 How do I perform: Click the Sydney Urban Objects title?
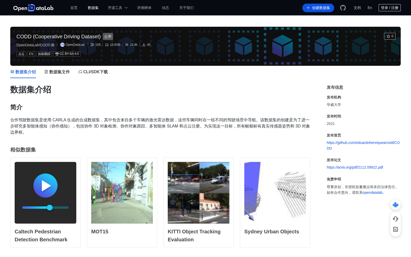pyautogui.click(x=272, y=232)
